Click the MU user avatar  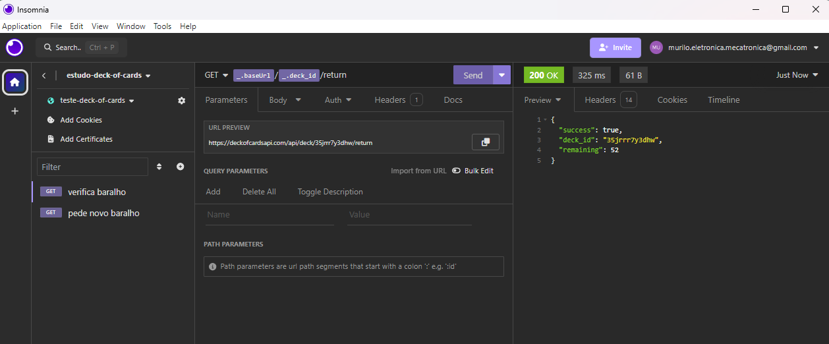pyautogui.click(x=656, y=47)
